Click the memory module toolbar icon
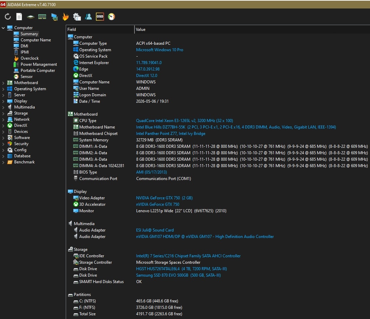The height and width of the screenshot is (319, 370). pyautogui.click(x=42, y=17)
